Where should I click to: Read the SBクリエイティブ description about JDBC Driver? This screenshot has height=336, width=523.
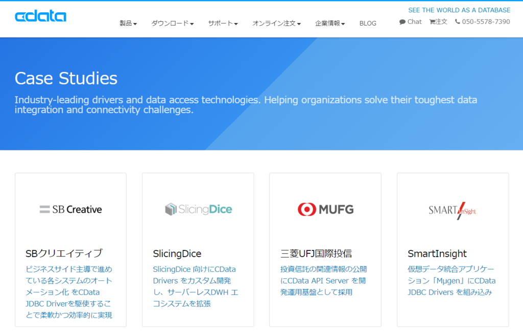(x=69, y=292)
